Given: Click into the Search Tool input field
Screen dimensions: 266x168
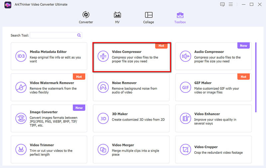Looking at the screenshot, I should [x=56, y=35].
